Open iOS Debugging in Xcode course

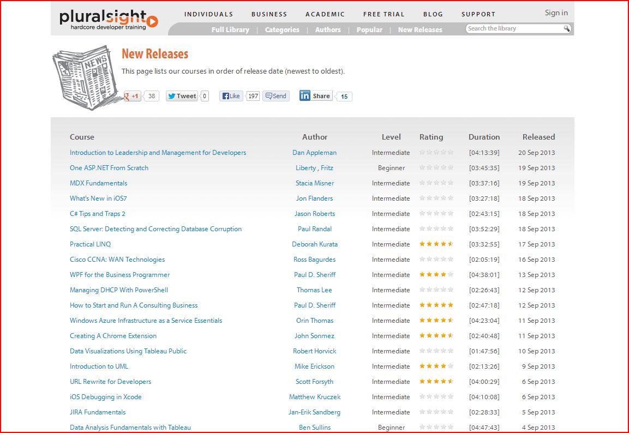pyautogui.click(x=105, y=397)
